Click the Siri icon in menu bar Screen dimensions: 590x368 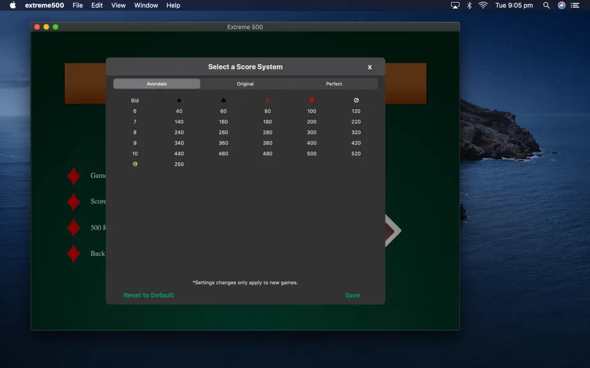(561, 5)
